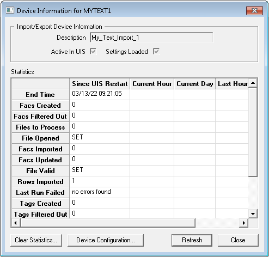The width and height of the screenshot is (269, 257).
Task: Click the Device Information window title icon
Action: click(x=10, y=10)
